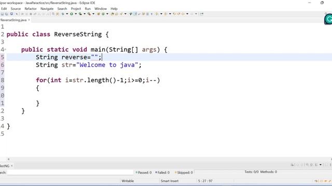Create a new Java package icon
This screenshot has width=332, height=186.
pyautogui.click(x=99, y=14)
